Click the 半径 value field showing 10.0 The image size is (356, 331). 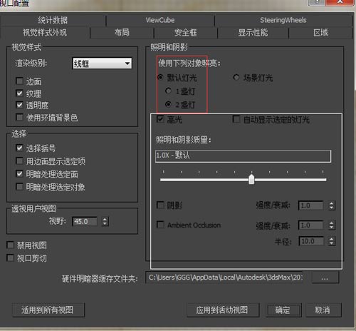[x=311, y=241]
